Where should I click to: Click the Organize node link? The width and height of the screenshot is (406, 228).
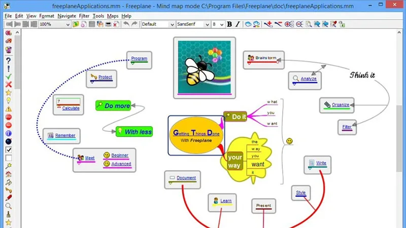(341, 105)
